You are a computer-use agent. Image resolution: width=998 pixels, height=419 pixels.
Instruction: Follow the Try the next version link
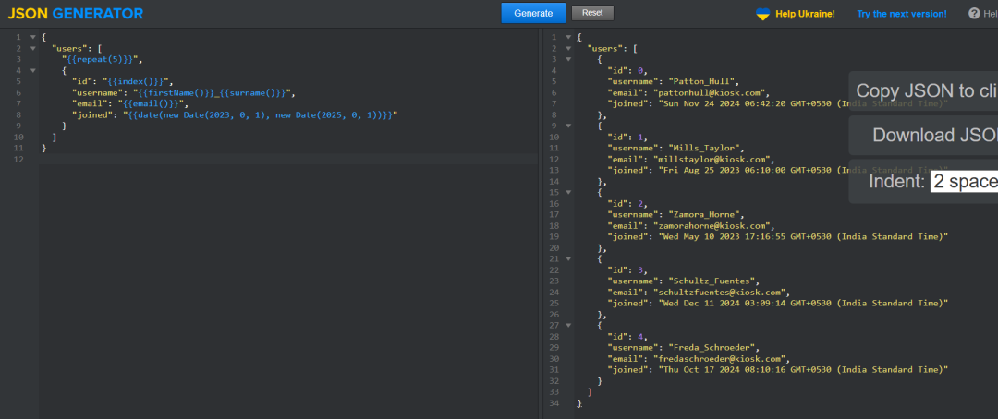click(901, 14)
